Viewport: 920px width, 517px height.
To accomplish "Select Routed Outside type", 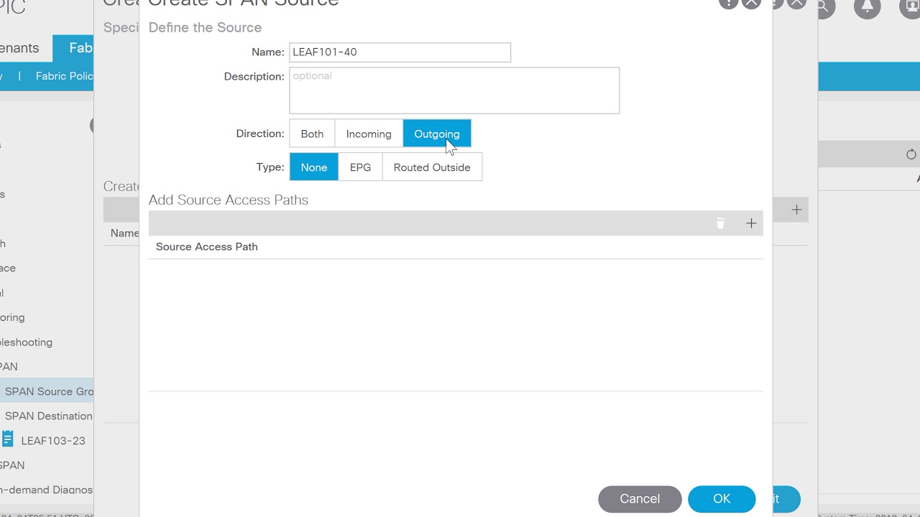I will point(431,167).
